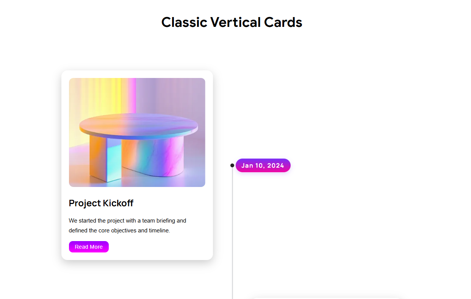
Task: Click the word "Project" in card heading
Action: click(85, 203)
